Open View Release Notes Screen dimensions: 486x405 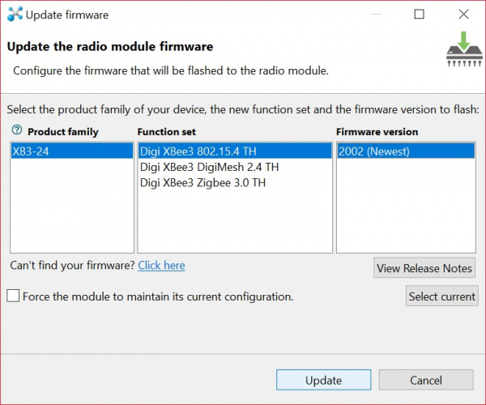[424, 268]
